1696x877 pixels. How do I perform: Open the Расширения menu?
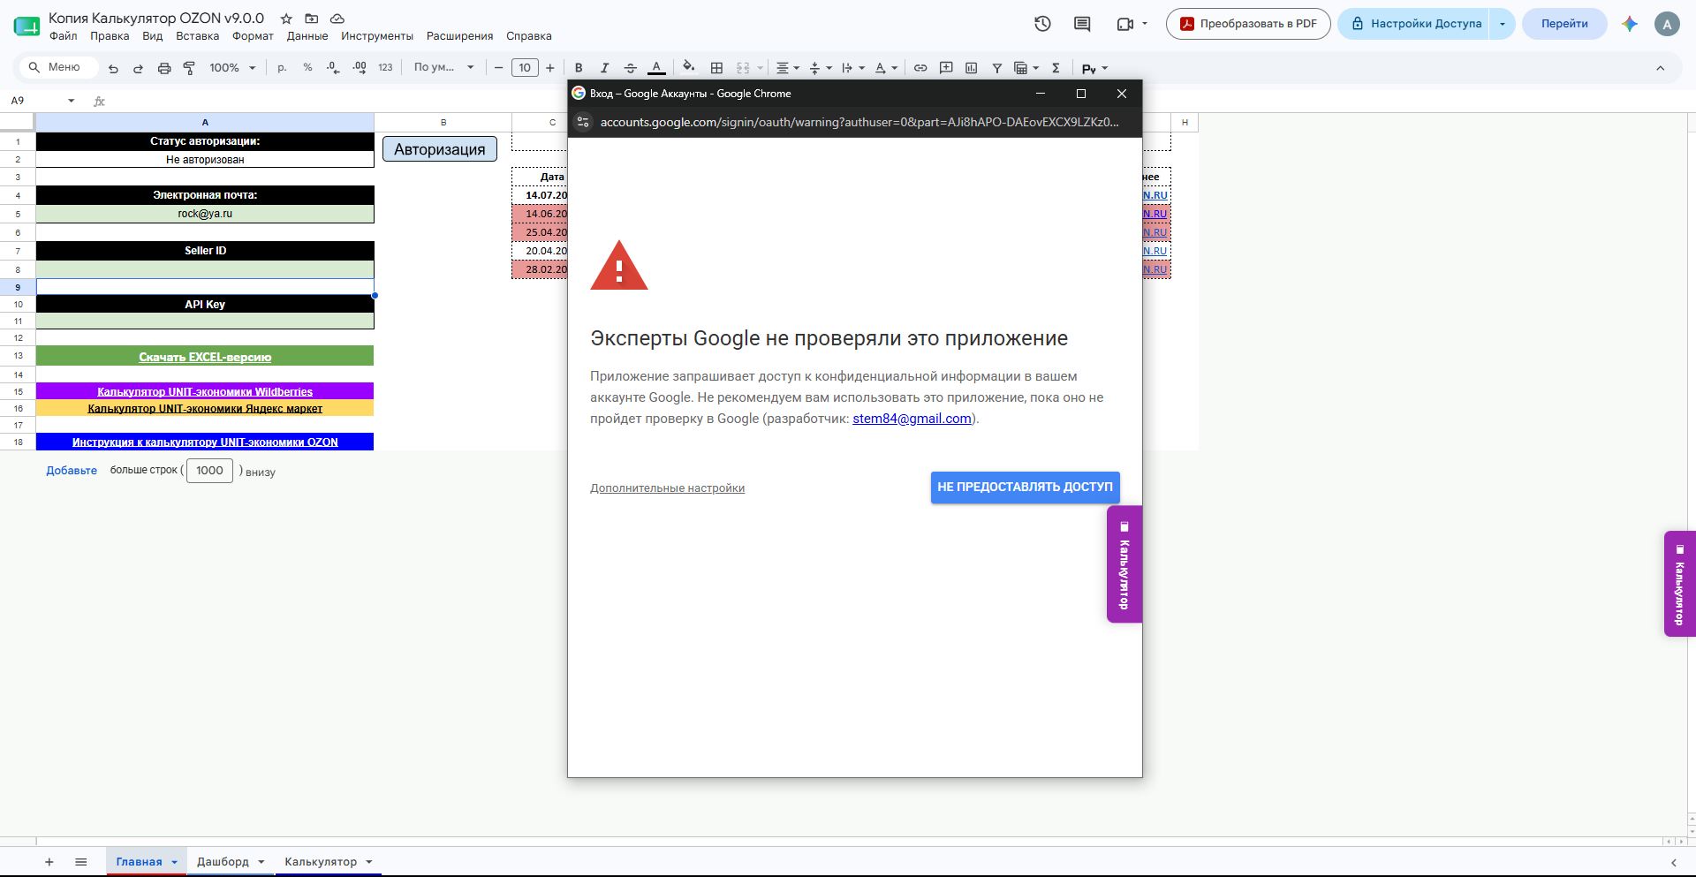(x=459, y=36)
